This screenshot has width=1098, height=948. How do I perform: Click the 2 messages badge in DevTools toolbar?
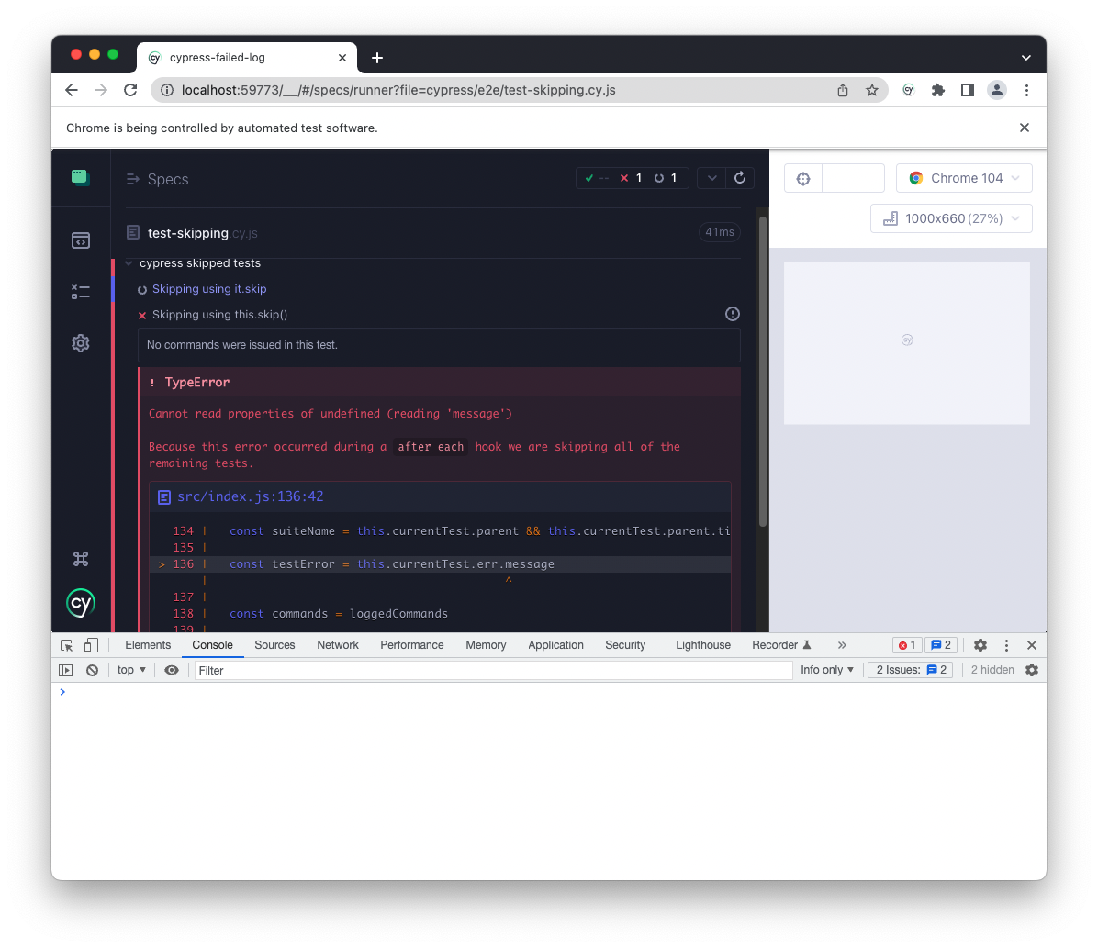(x=940, y=645)
